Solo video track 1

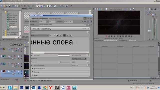[x=21, y=49]
